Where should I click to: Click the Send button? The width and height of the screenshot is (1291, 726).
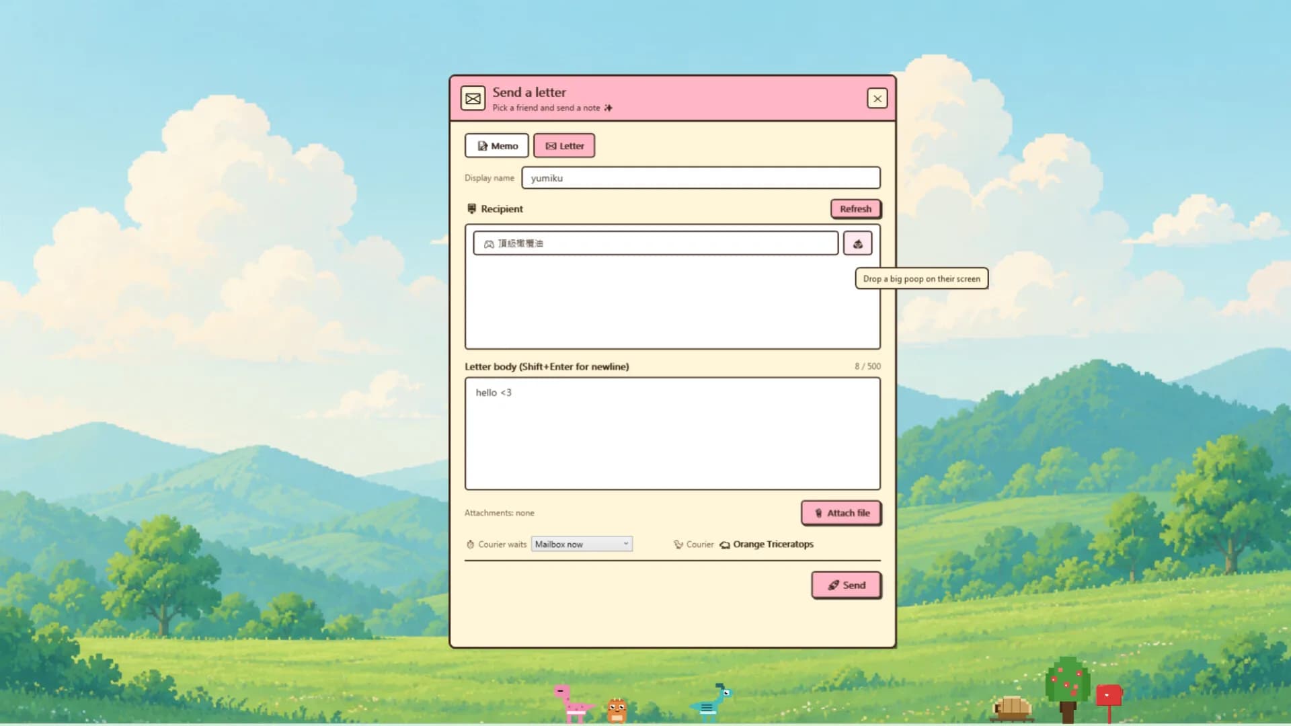[846, 585]
